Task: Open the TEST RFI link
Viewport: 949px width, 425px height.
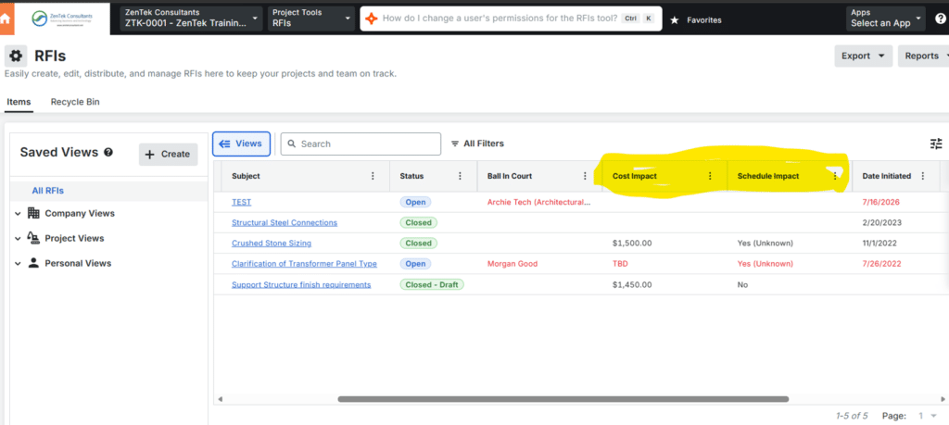Action: pyautogui.click(x=242, y=202)
